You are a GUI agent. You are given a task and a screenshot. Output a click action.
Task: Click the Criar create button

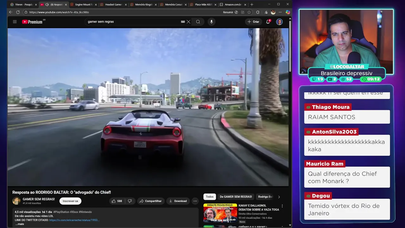tap(253, 22)
